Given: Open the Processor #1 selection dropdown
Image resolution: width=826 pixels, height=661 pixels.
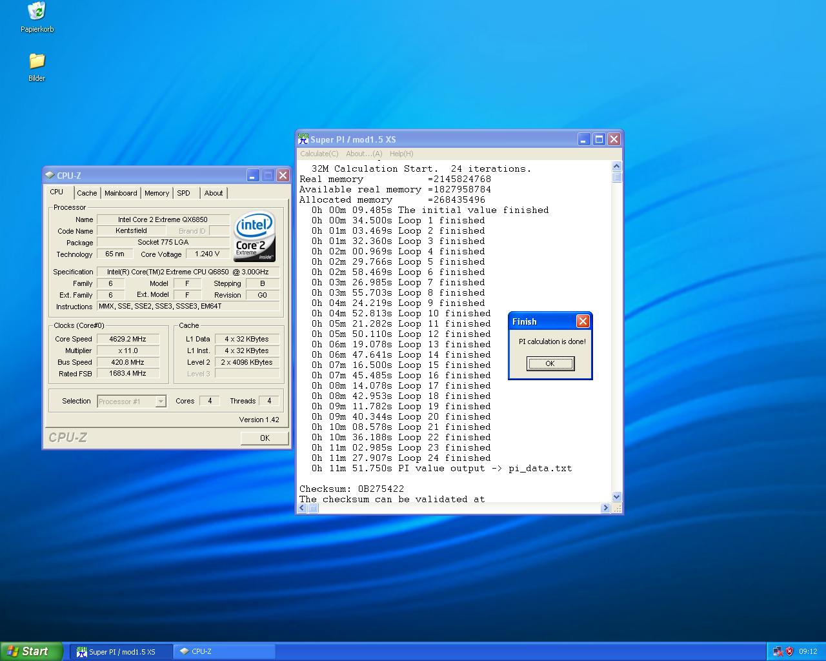Looking at the screenshot, I should (x=132, y=402).
